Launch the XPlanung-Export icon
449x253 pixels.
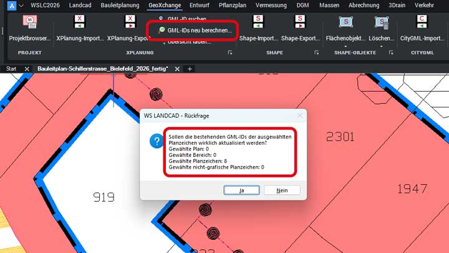[130, 22]
